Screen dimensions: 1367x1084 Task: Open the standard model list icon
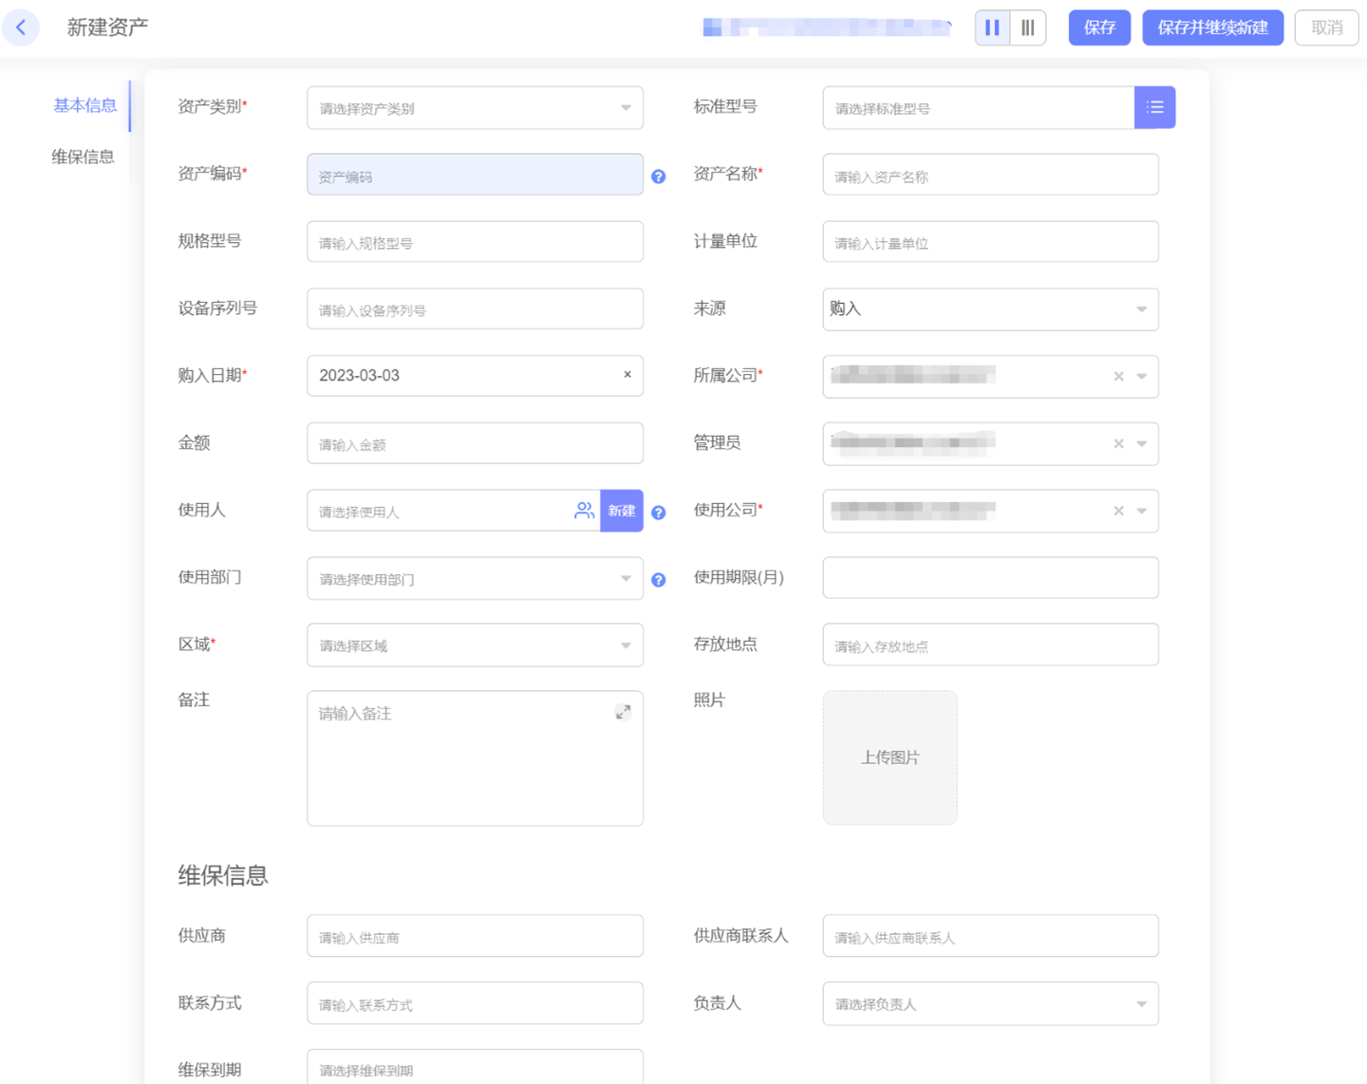pyautogui.click(x=1154, y=107)
